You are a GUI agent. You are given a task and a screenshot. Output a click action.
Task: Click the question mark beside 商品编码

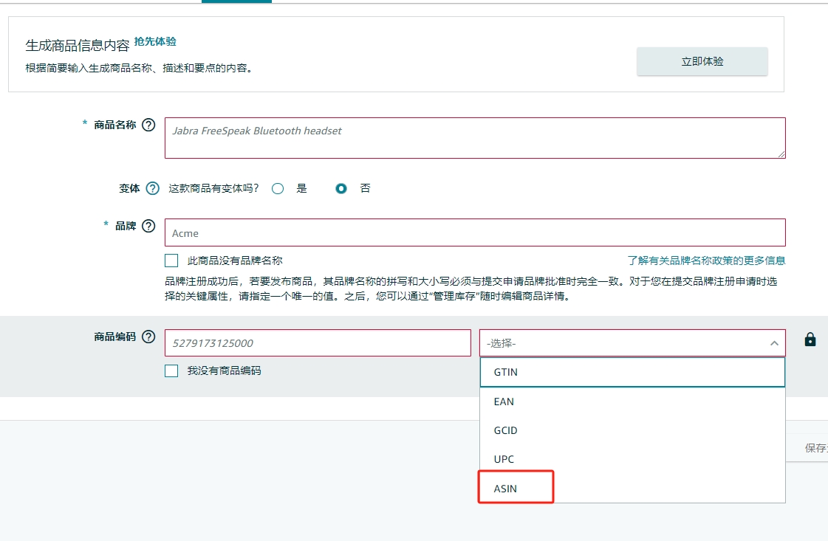(148, 337)
